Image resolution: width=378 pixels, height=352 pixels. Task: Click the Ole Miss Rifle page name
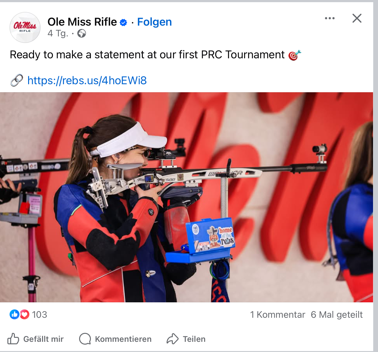[82, 22]
